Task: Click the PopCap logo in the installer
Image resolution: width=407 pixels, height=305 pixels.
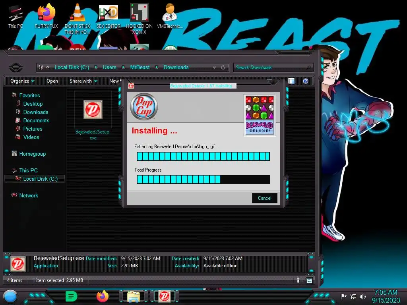Action: [144, 106]
